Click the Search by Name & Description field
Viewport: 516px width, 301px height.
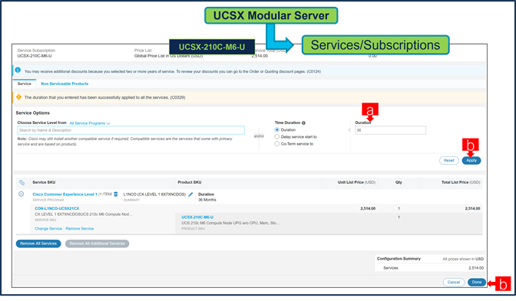click(x=131, y=130)
